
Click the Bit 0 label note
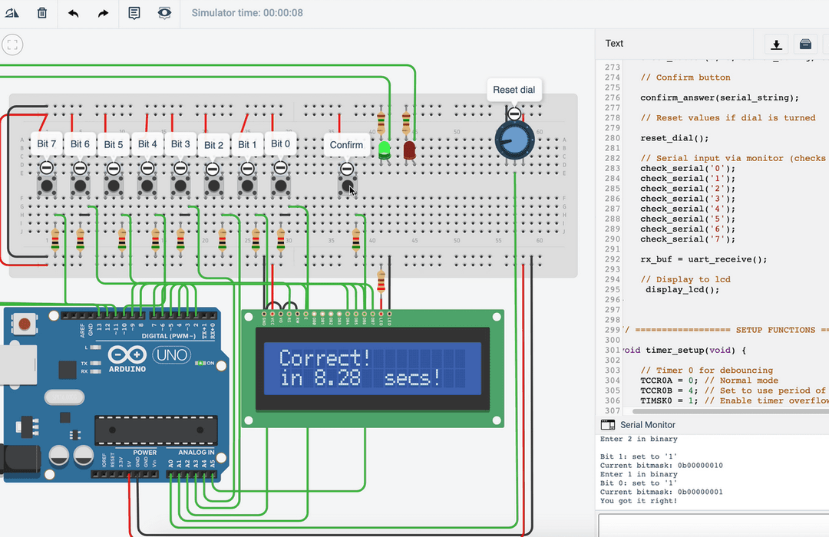click(x=280, y=144)
